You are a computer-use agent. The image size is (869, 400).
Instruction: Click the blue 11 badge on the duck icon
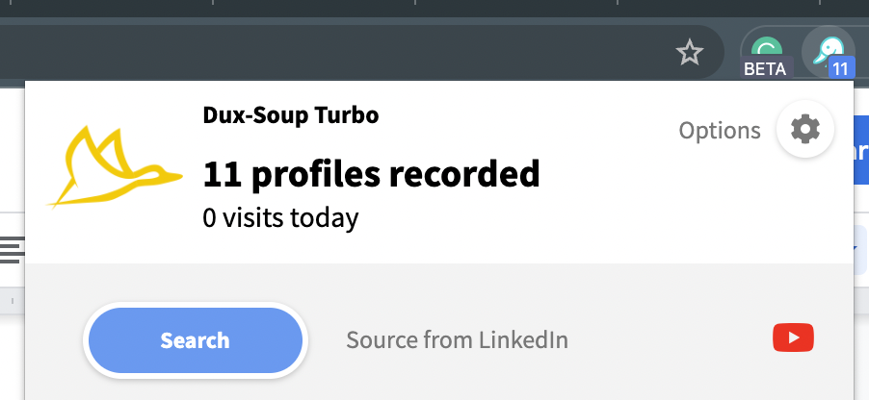(x=841, y=69)
